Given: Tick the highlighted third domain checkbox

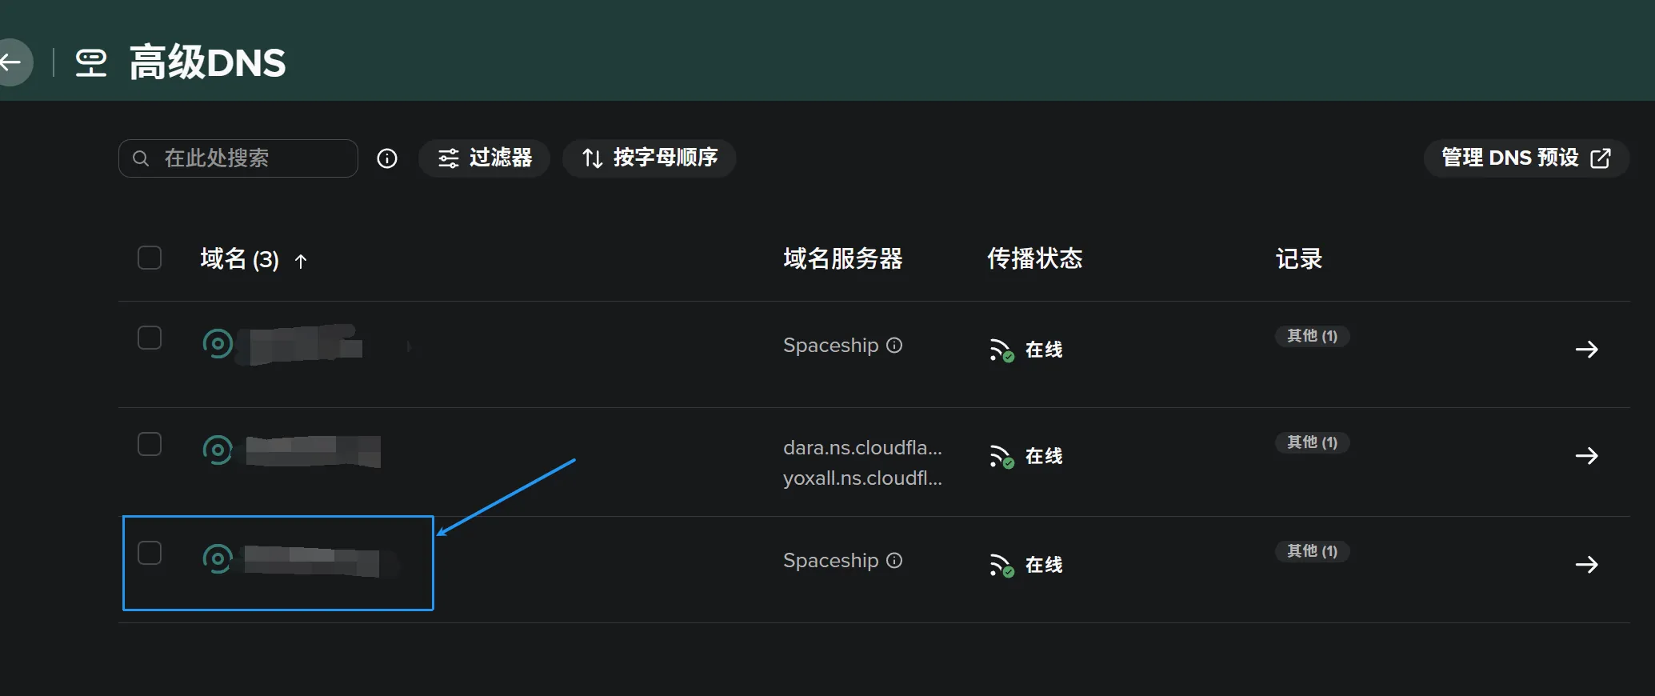Looking at the screenshot, I should click(150, 553).
